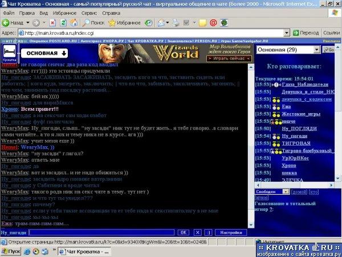
Task: Click the red @ toolbar icon
Action: [x=213, y=22]
